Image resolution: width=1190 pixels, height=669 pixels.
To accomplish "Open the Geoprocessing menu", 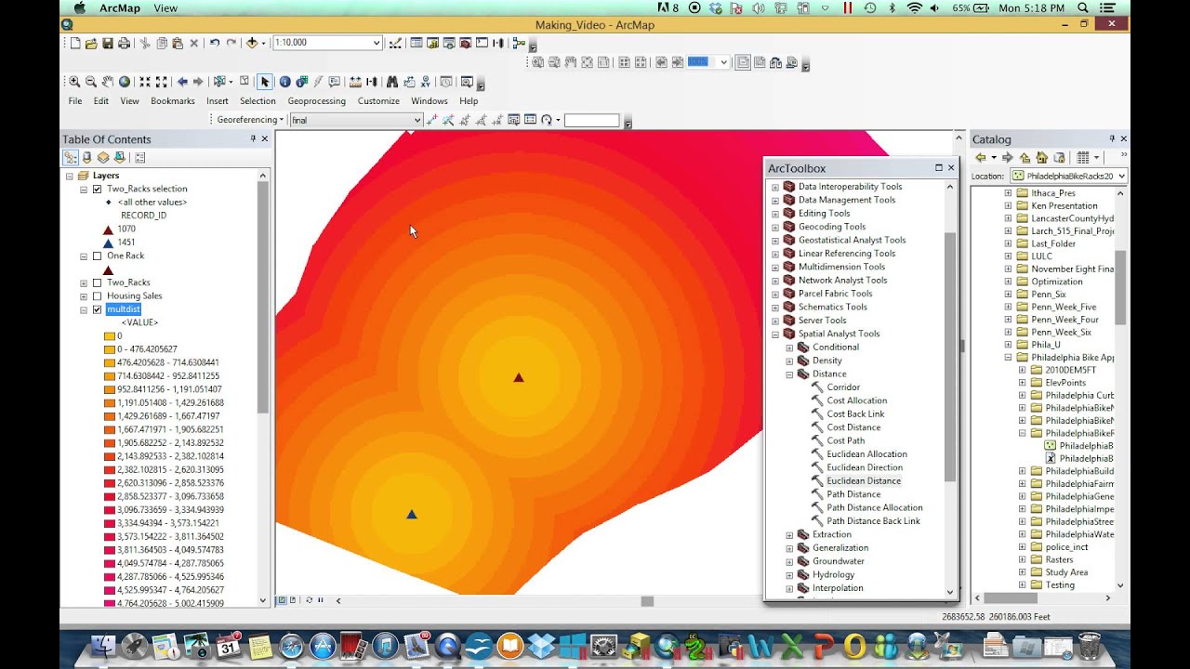I will coord(316,101).
